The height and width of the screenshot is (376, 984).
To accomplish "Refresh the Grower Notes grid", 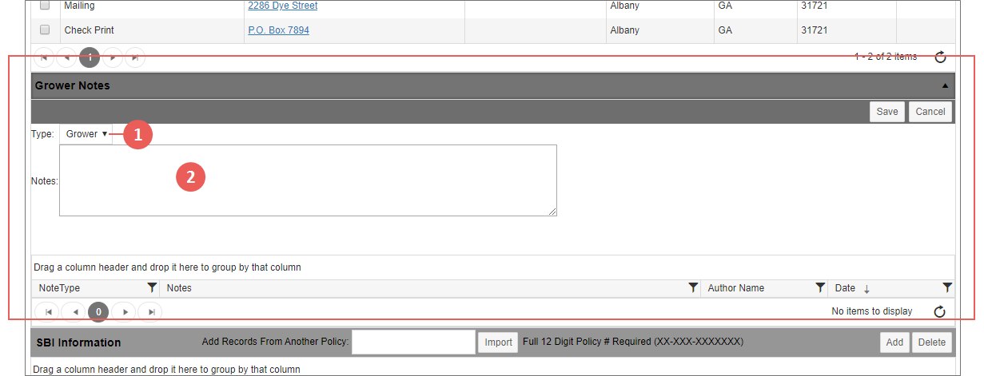I will coord(940,311).
